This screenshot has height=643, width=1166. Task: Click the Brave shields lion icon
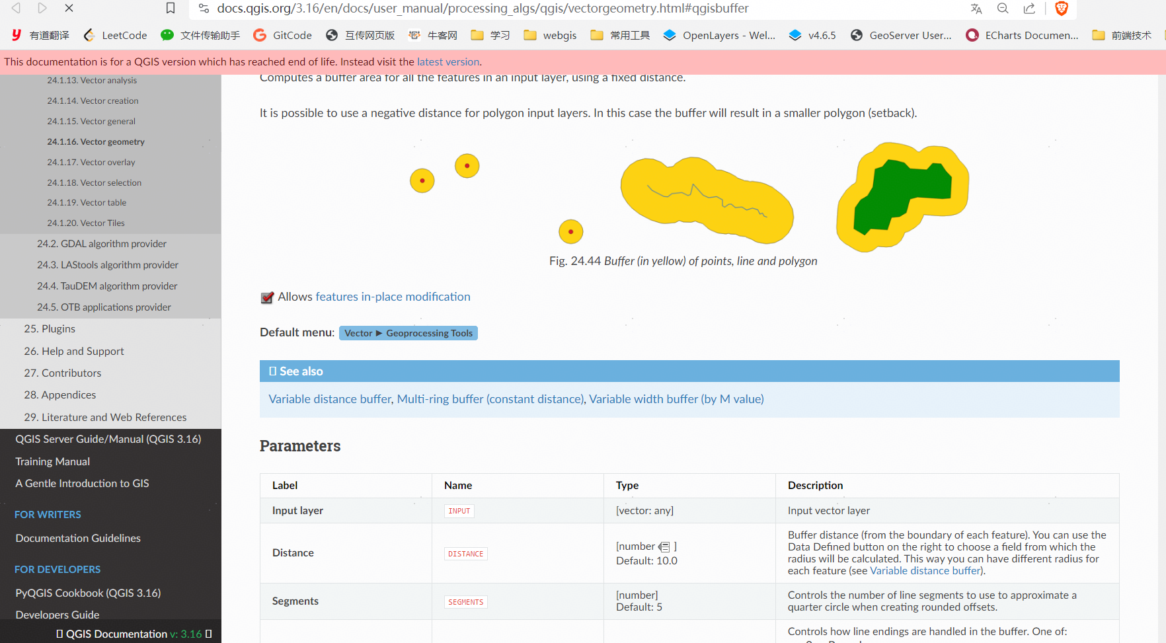tap(1062, 9)
